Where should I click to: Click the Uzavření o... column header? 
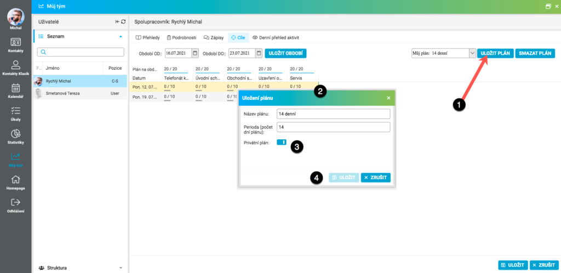tap(271, 78)
